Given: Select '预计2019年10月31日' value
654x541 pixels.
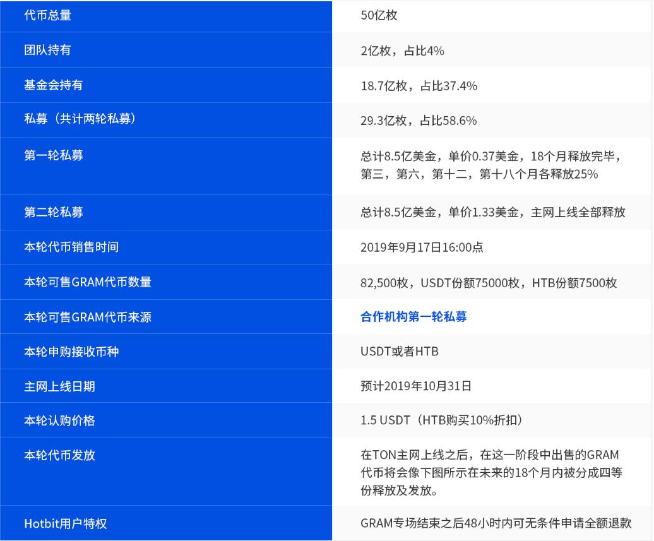Looking at the screenshot, I should click(416, 386).
